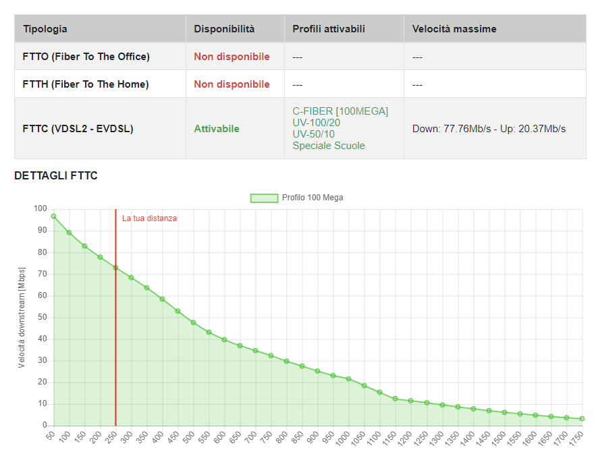Select the FTTH (Fiber To The Home) row label
This screenshot has width=594, height=460.
[x=86, y=84]
